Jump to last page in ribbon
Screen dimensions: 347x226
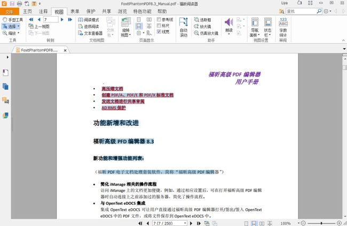click(70, 20)
